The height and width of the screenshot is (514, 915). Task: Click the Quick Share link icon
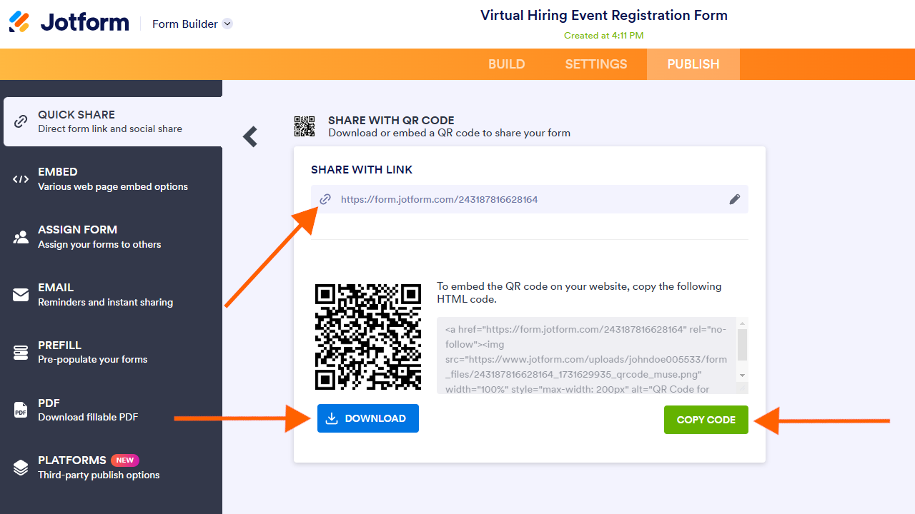pyautogui.click(x=21, y=121)
